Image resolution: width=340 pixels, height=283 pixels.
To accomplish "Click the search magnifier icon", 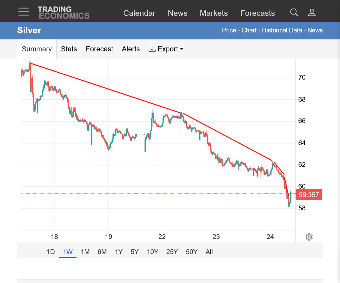I will pyautogui.click(x=294, y=12).
